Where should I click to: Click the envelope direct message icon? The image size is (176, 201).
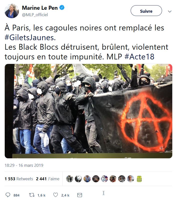tap(80, 195)
